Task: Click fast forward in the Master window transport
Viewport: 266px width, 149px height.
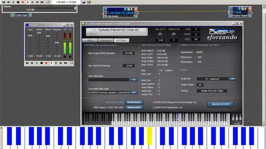Action: [x=61, y=63]
